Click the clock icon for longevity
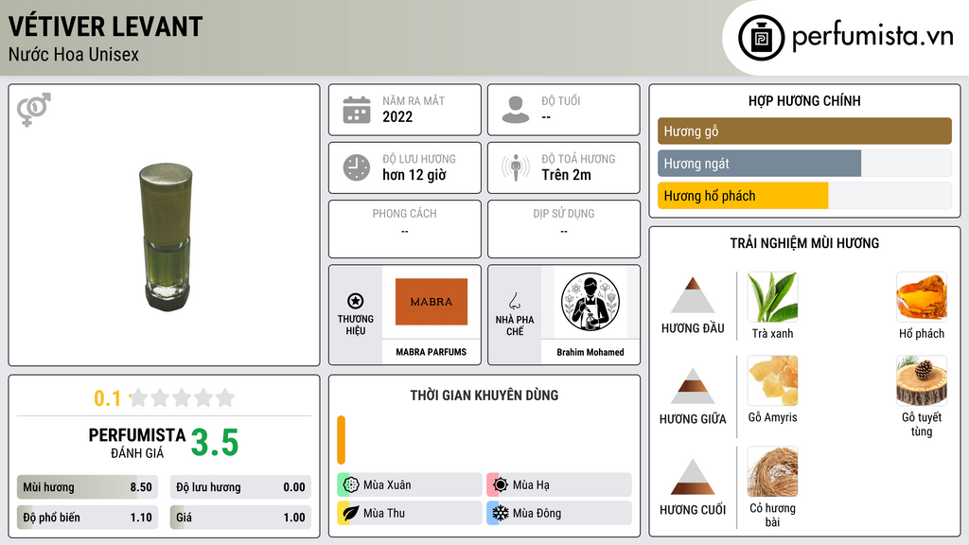969x545 pixels. (357, 167)
